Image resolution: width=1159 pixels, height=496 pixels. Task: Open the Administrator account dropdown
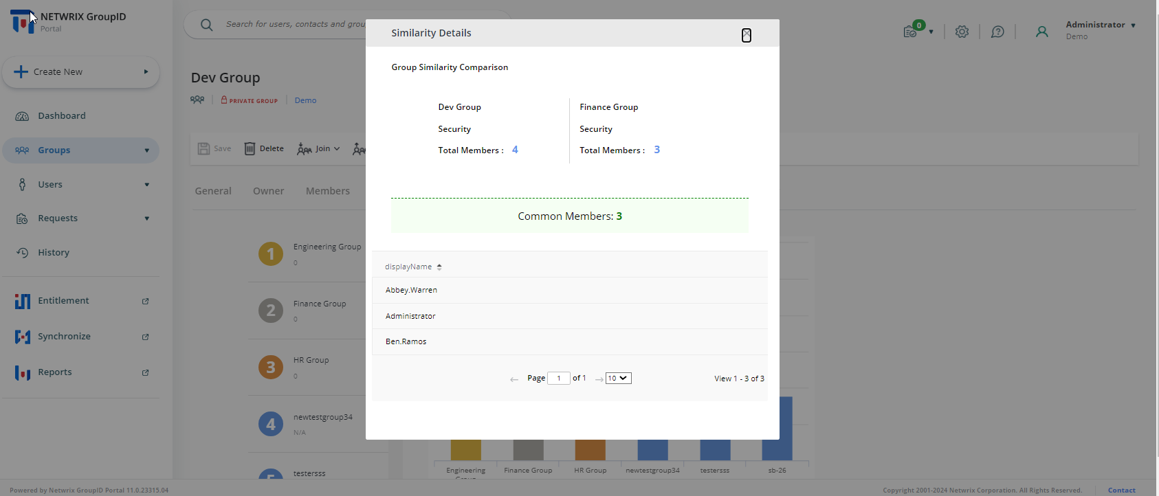(x=1133, y=25)
